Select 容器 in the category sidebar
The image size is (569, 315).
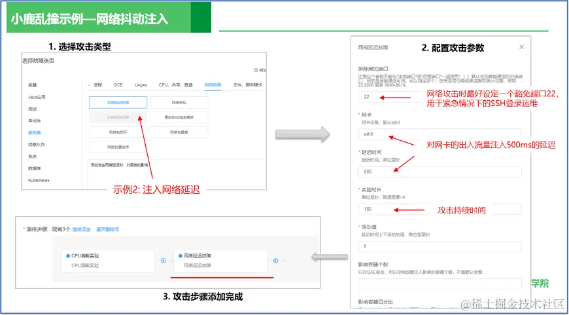click(x=33, y=85)
